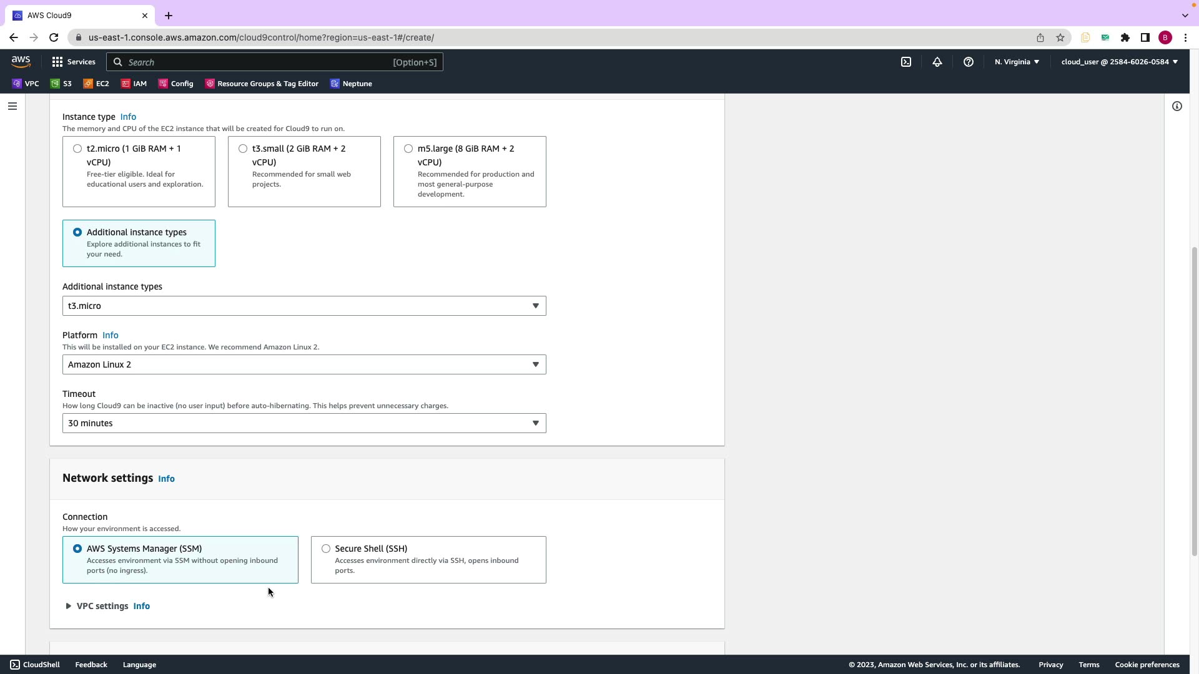1199x674 pixels.
Task: Open the cloud_user account menu
Action: tap(1119, 62)
